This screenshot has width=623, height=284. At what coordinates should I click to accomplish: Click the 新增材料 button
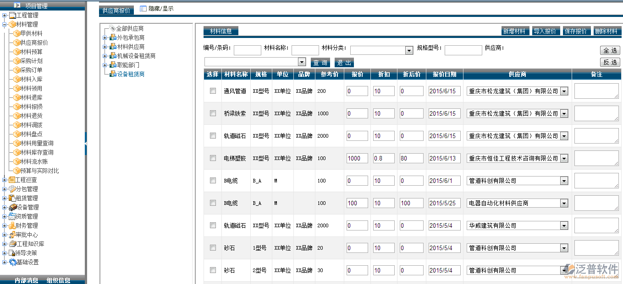[x=515, y=31]
